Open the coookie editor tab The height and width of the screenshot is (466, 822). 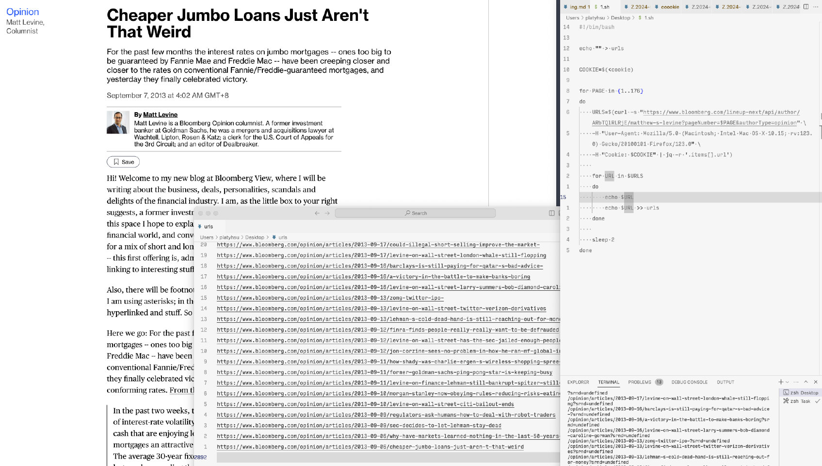click(x=669, y=7)
